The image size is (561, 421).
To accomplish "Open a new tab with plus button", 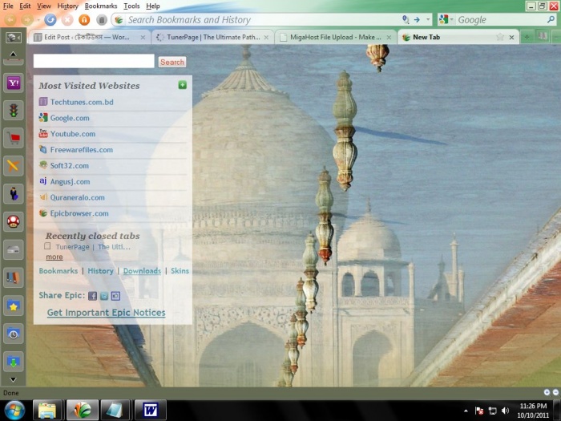I will (x=527, y=37).
